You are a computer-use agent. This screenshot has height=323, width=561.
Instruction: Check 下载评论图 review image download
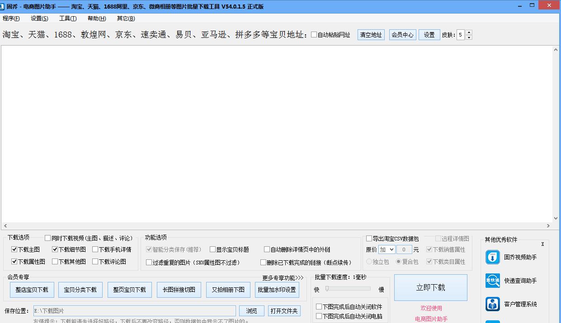95,261
